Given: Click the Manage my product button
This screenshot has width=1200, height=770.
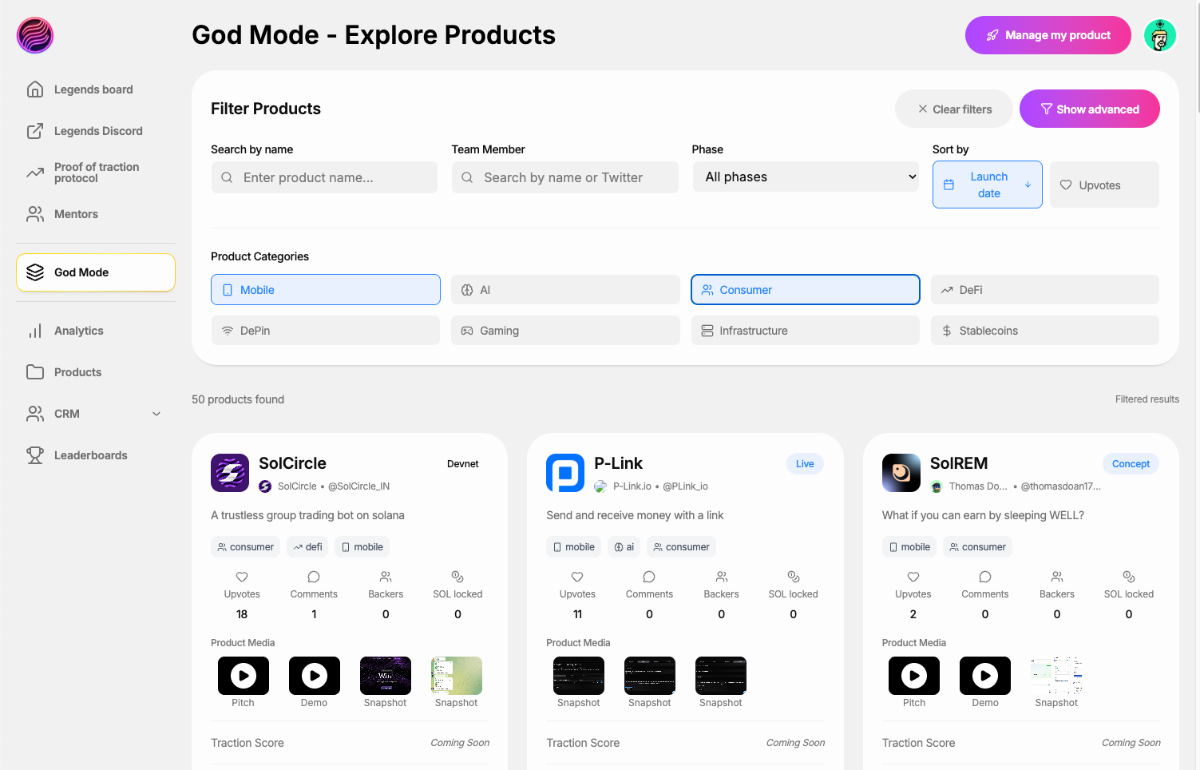Looking at the screenshot, I should tap(1048, 35).
